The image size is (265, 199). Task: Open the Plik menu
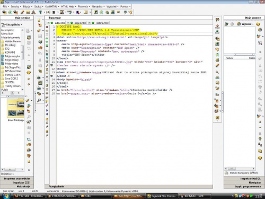click(x=6, y=6)
